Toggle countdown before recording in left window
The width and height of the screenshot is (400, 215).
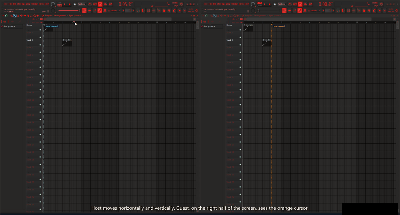pos(100,4)
